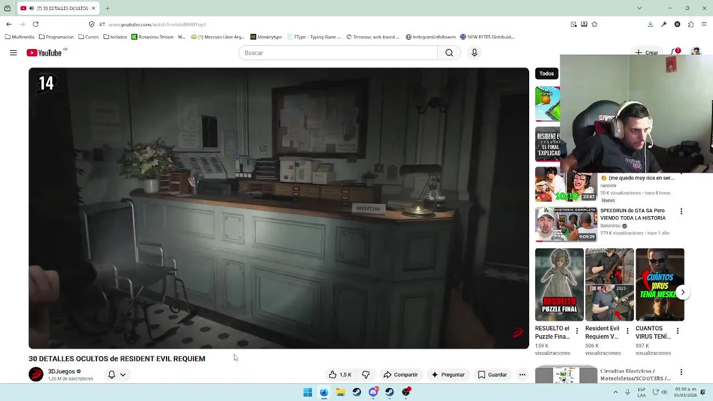
Task: Go back in browser history
Action: [9, 24]
